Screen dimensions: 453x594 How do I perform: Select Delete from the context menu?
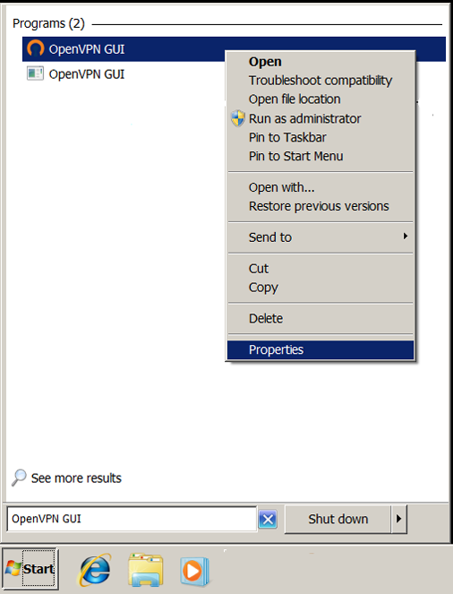pos(266,319)
